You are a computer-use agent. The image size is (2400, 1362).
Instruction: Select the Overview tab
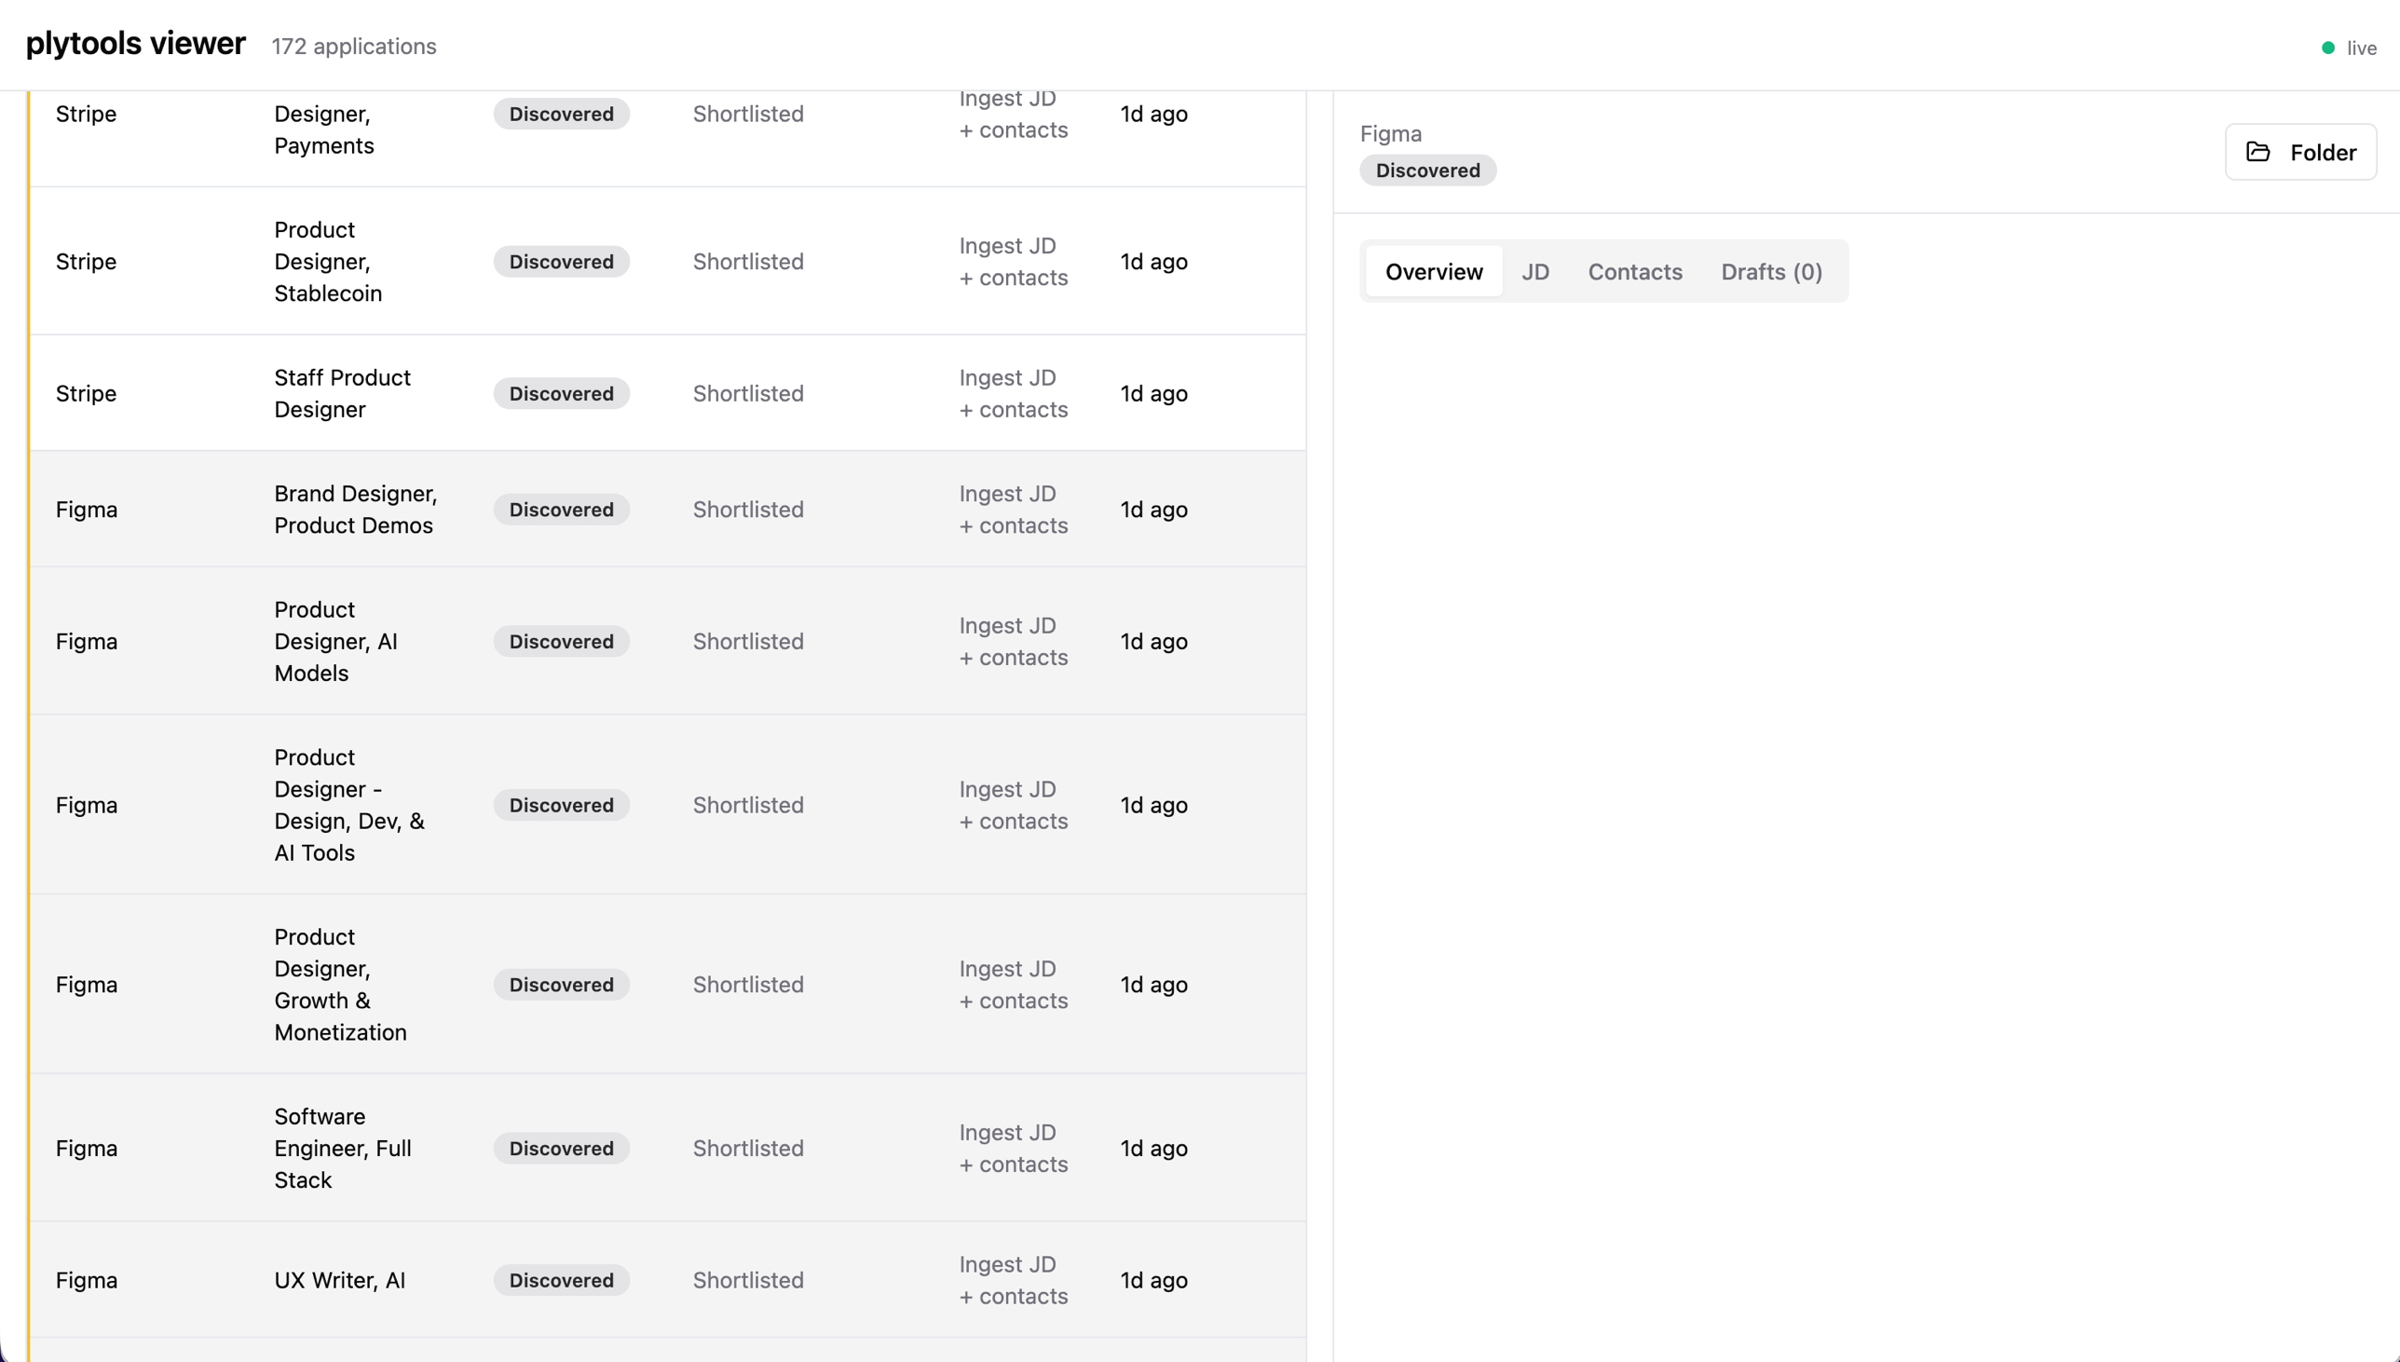point(1433,271)
